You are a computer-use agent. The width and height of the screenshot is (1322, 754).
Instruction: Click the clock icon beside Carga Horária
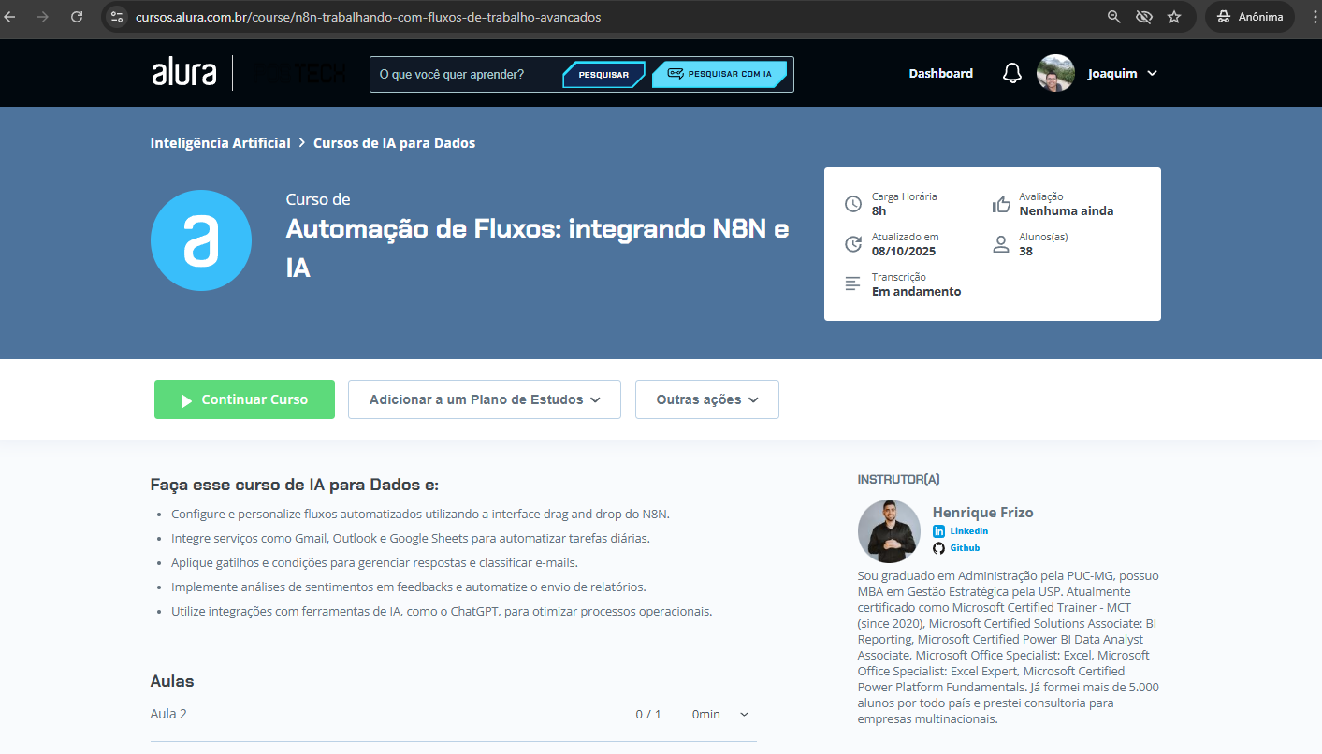tap(853, 204)
